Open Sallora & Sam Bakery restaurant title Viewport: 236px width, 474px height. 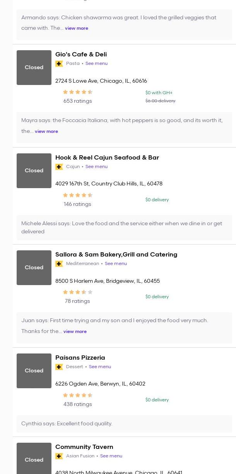tap(116, 255)
